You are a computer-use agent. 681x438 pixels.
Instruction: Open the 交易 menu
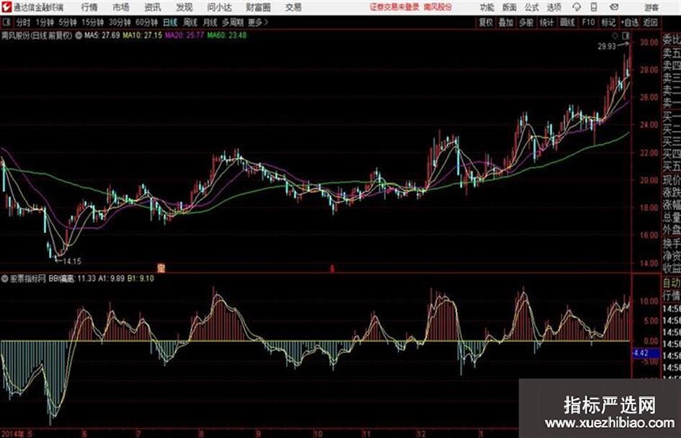(293, 7)
